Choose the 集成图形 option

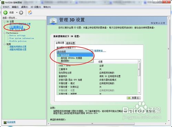(x=75, y=61)
